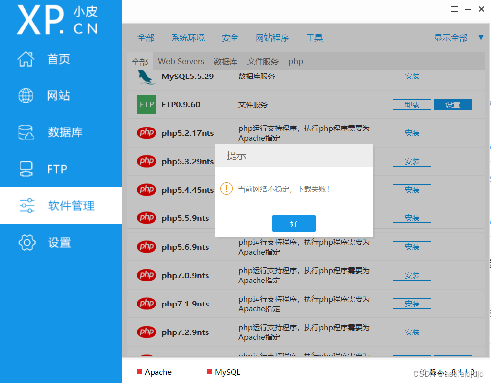Open 设置 for FTP0.9.60

(x=453, y=104)
